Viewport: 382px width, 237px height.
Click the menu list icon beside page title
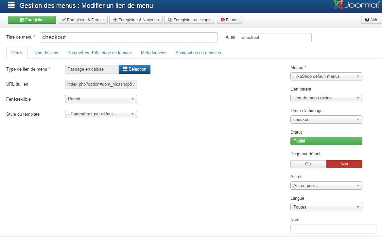click(11, 5)
